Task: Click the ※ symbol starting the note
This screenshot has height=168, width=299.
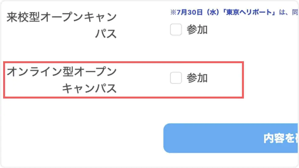Action: 173,13
